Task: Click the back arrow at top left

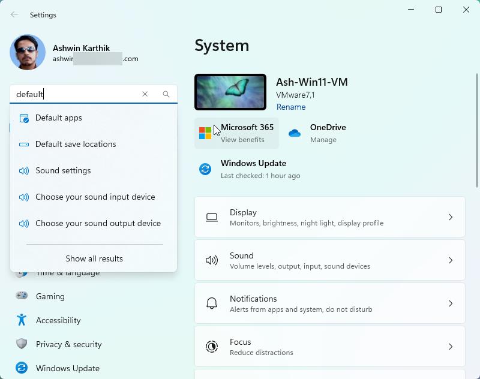Action: click(15, 14)
